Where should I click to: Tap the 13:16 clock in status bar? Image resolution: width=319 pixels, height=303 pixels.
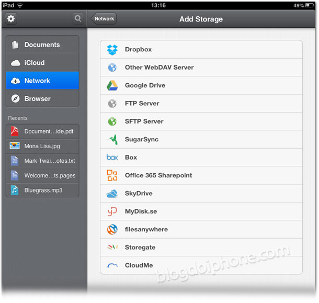[158, 5]
